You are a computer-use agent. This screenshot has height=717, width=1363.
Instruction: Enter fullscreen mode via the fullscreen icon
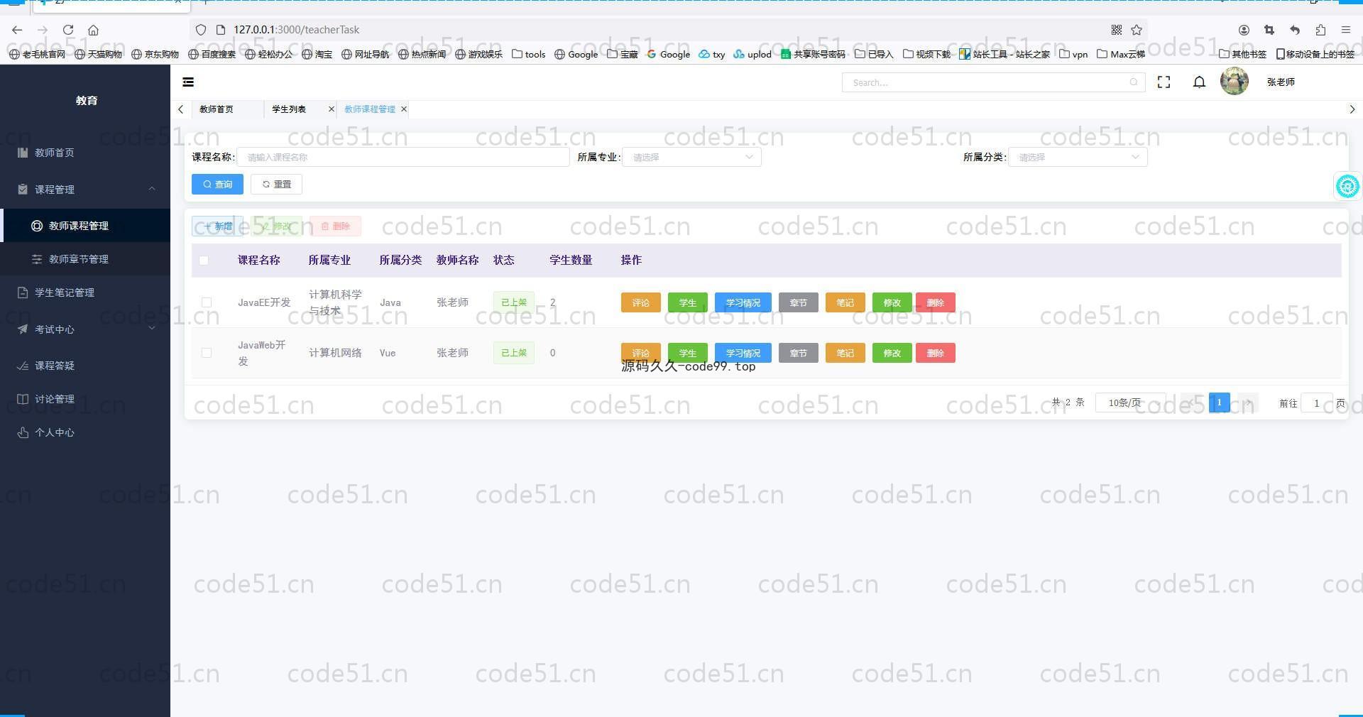point(1164,82)
